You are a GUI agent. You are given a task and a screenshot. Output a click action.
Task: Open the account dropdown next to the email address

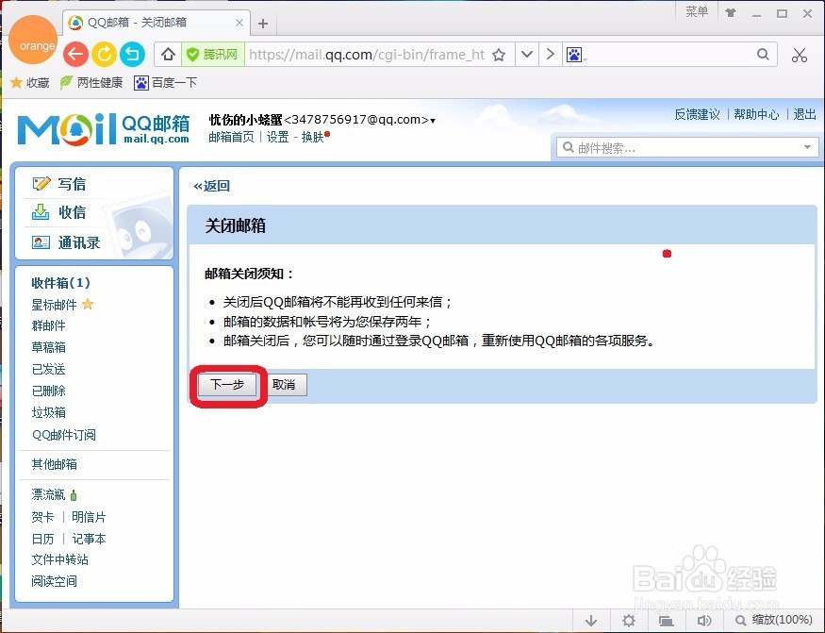pos(430,120)
